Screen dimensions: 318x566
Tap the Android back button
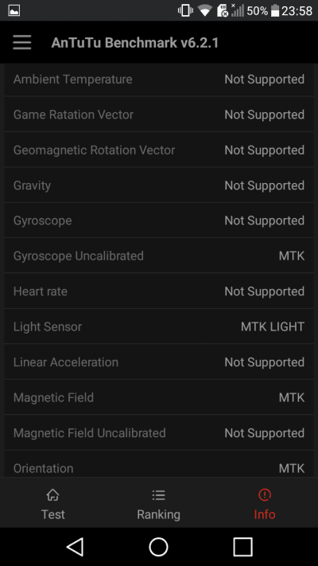pos(76,547)
